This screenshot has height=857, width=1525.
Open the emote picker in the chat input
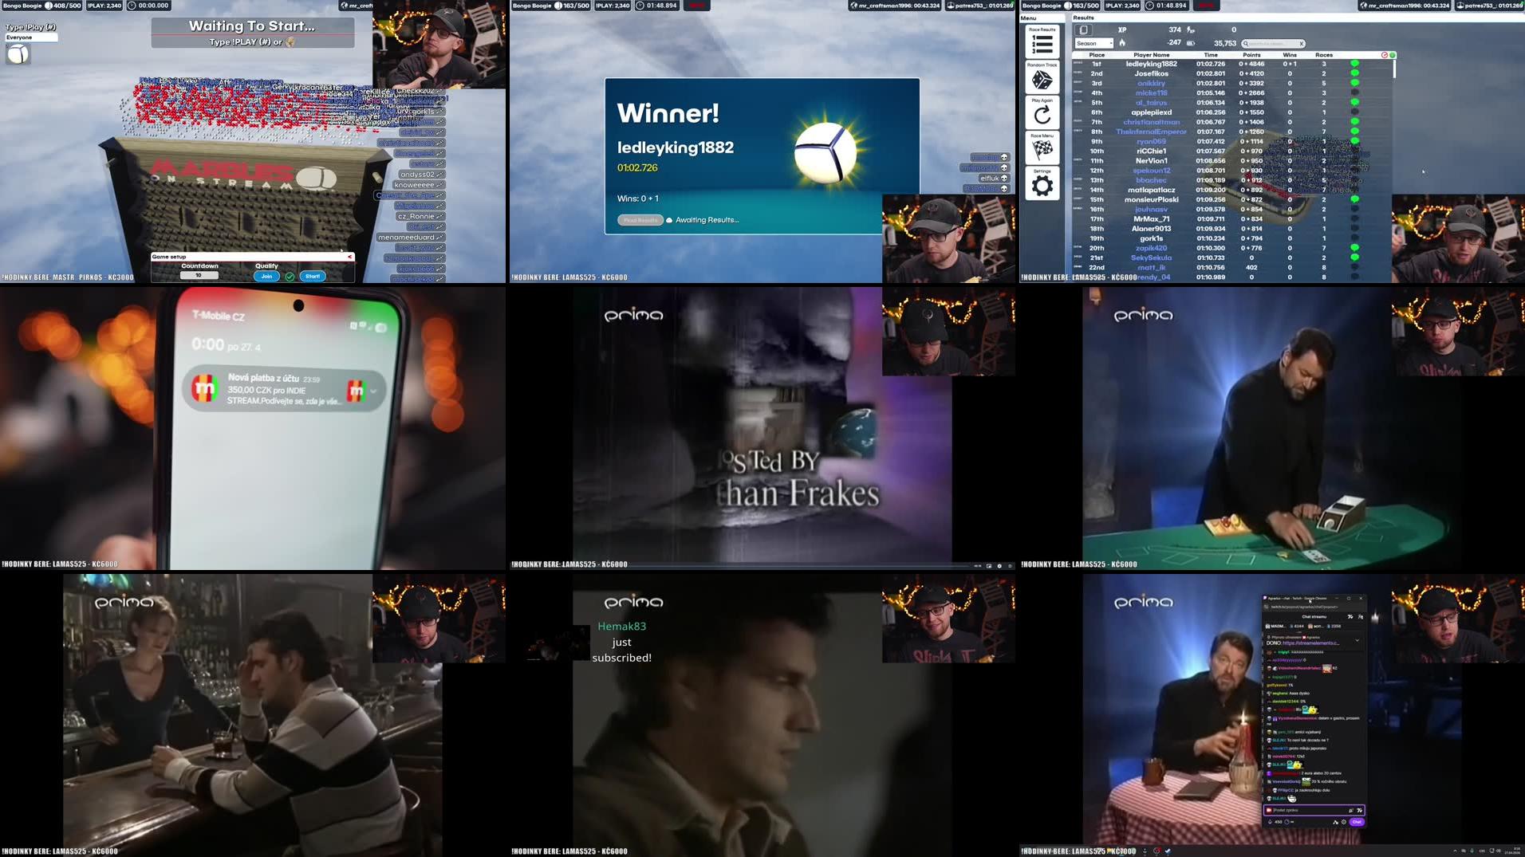(1359, 810)
